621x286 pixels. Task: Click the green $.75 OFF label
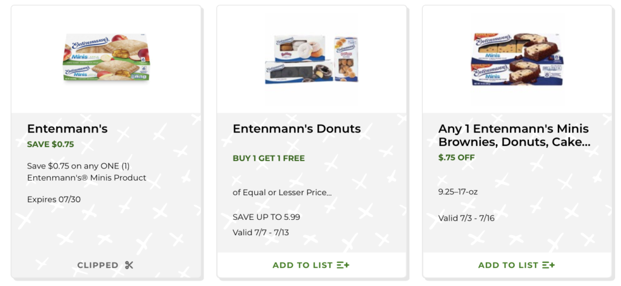[x=457, y=158]
